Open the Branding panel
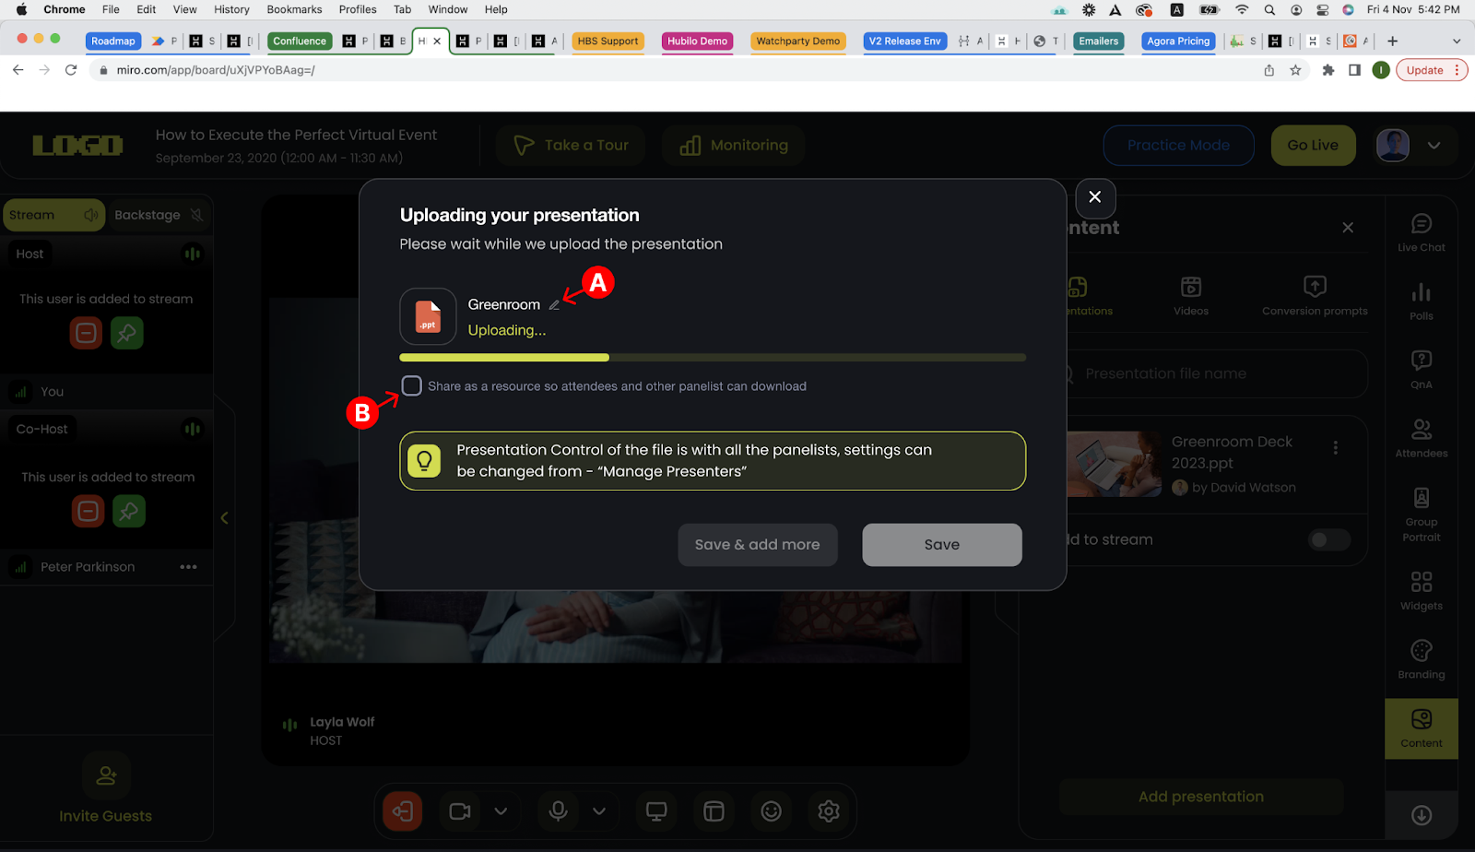The height and width of the screenshot is (852, 1475). point(1422,659)
